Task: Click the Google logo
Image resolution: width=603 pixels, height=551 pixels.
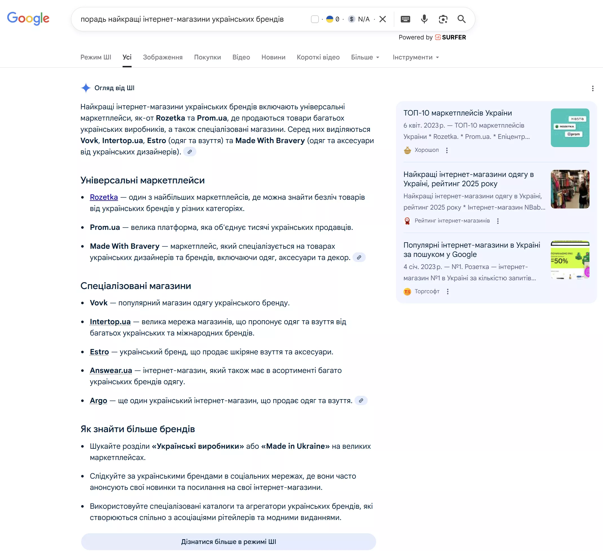Action: pos(28,19)
